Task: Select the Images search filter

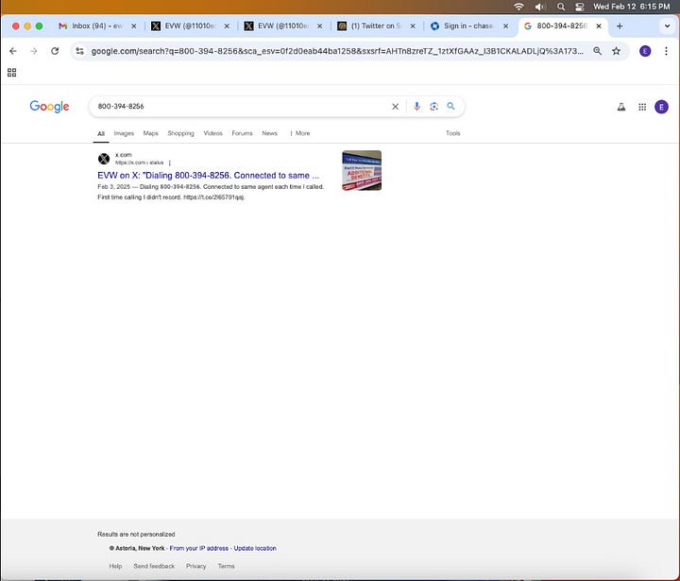Action: click(x=124, y=133)
